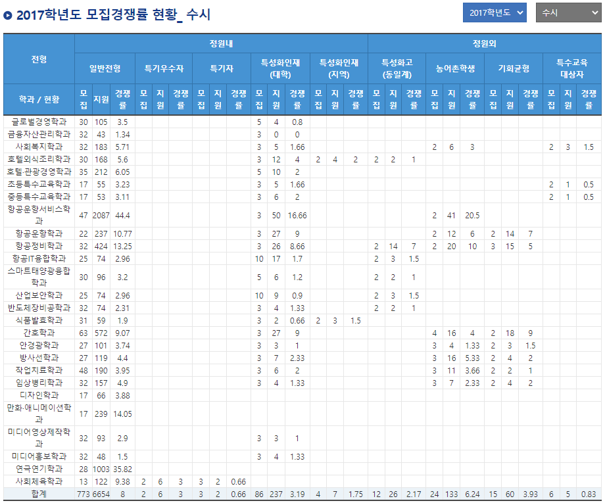Screen dimensions: 605x503
Task: Click the 정원외 column group header
Action: coord(485,43)
